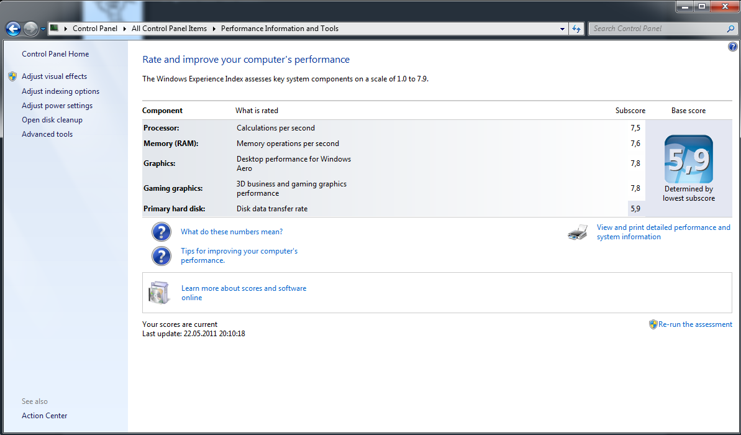Click the search magnifier icon

click(731, 29)
